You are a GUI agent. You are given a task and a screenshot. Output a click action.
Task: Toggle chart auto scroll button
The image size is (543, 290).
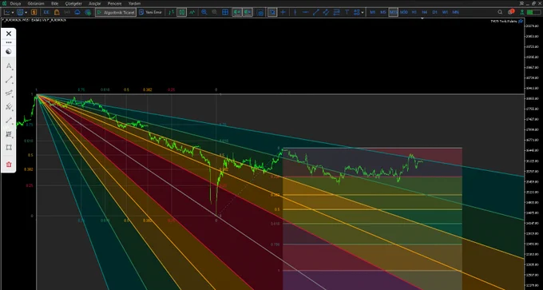tap(237, 12)
